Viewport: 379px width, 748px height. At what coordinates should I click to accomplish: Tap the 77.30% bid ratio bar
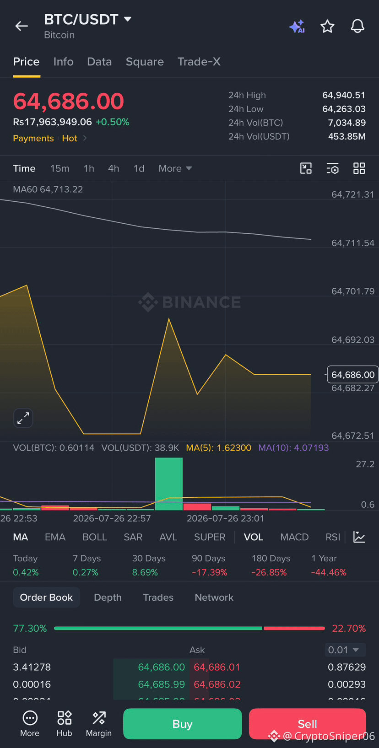click(x=158, y=629)
